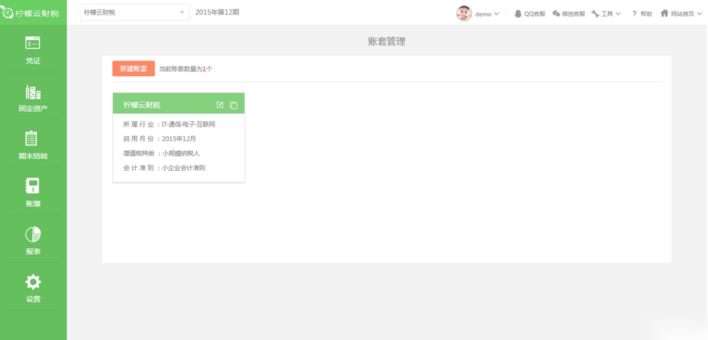Click the 账套管理 page heading
The image size is (708, 340).
[387, 42]
